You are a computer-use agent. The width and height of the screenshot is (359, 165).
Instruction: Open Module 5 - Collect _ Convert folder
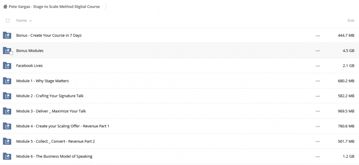(55, 141)
